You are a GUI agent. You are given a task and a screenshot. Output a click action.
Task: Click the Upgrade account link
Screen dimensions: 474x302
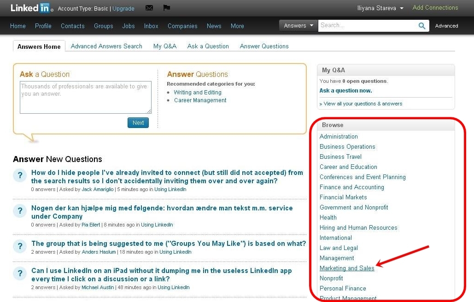[x=123, y=8]
